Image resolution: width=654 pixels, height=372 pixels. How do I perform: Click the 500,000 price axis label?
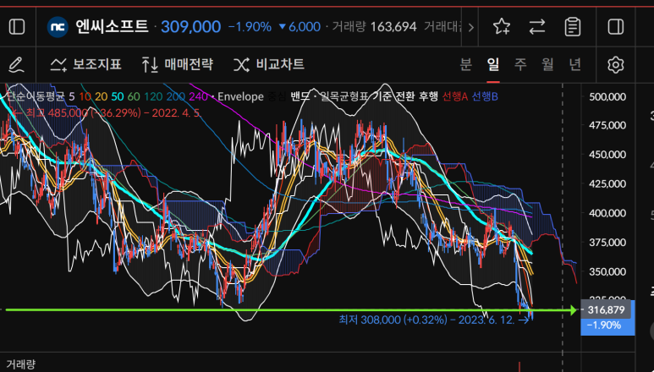[x=607, y=96]
